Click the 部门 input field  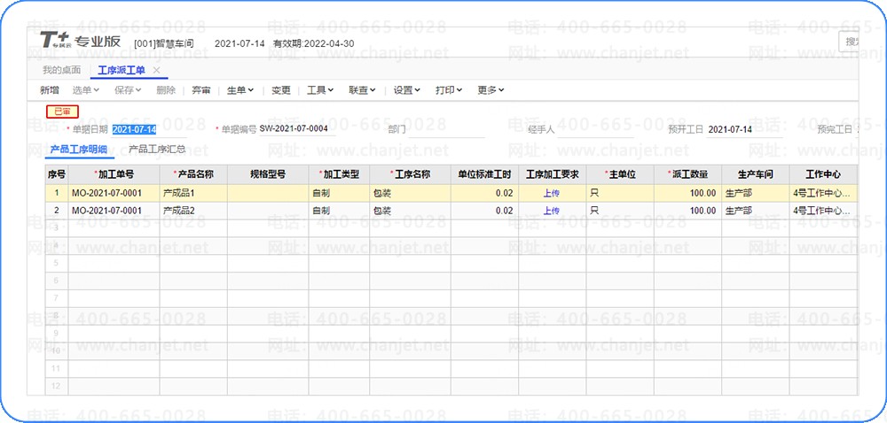tap(447, 130)
